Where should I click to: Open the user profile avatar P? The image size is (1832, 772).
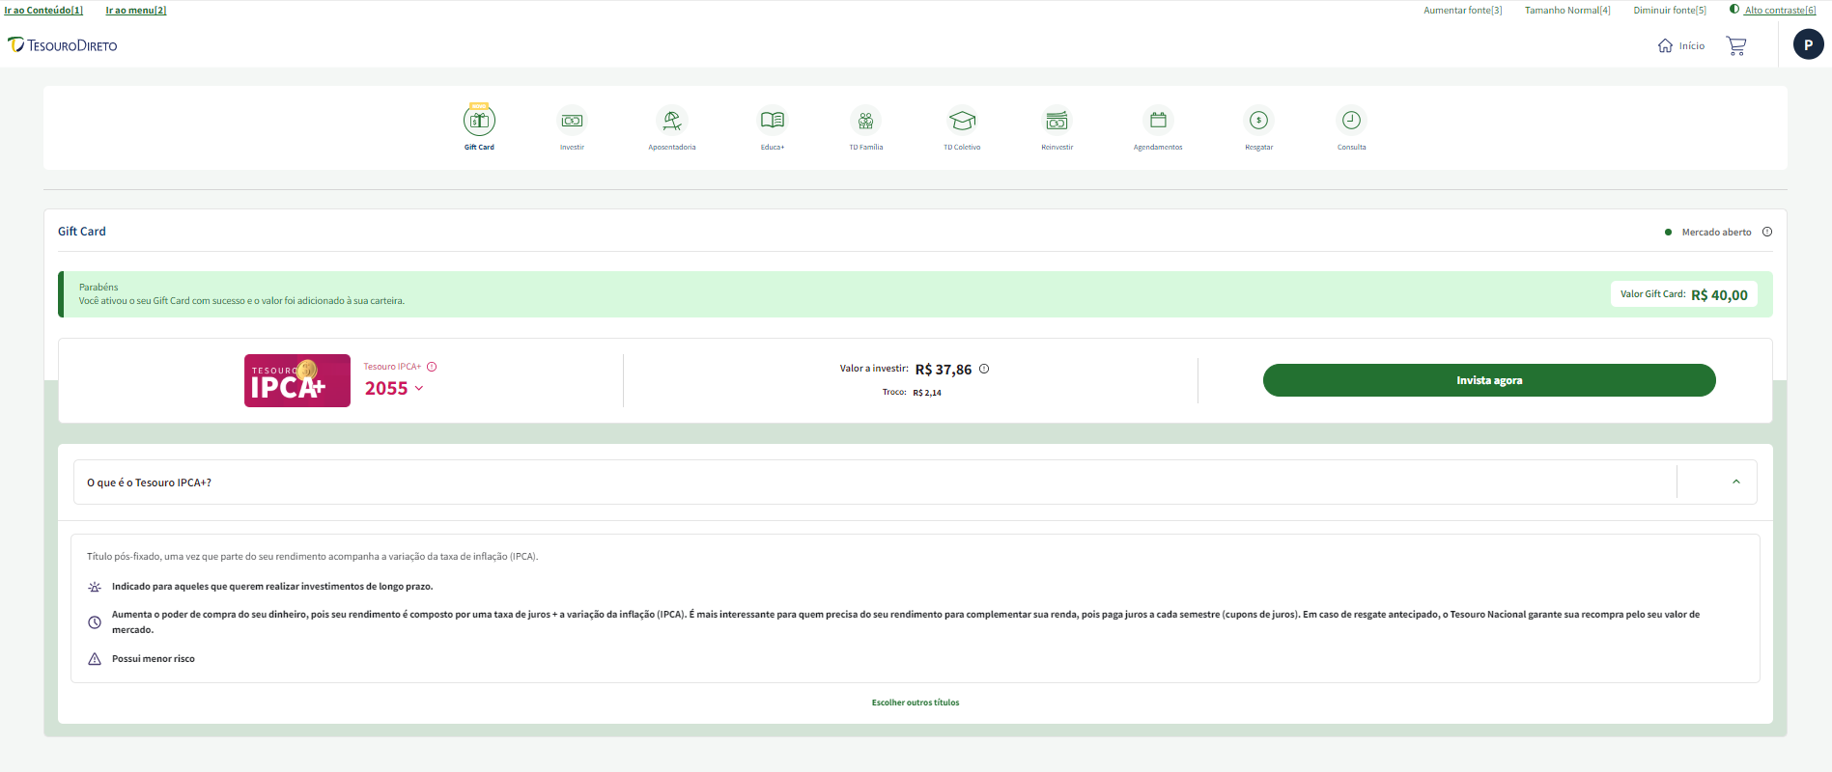[1808, 44]
